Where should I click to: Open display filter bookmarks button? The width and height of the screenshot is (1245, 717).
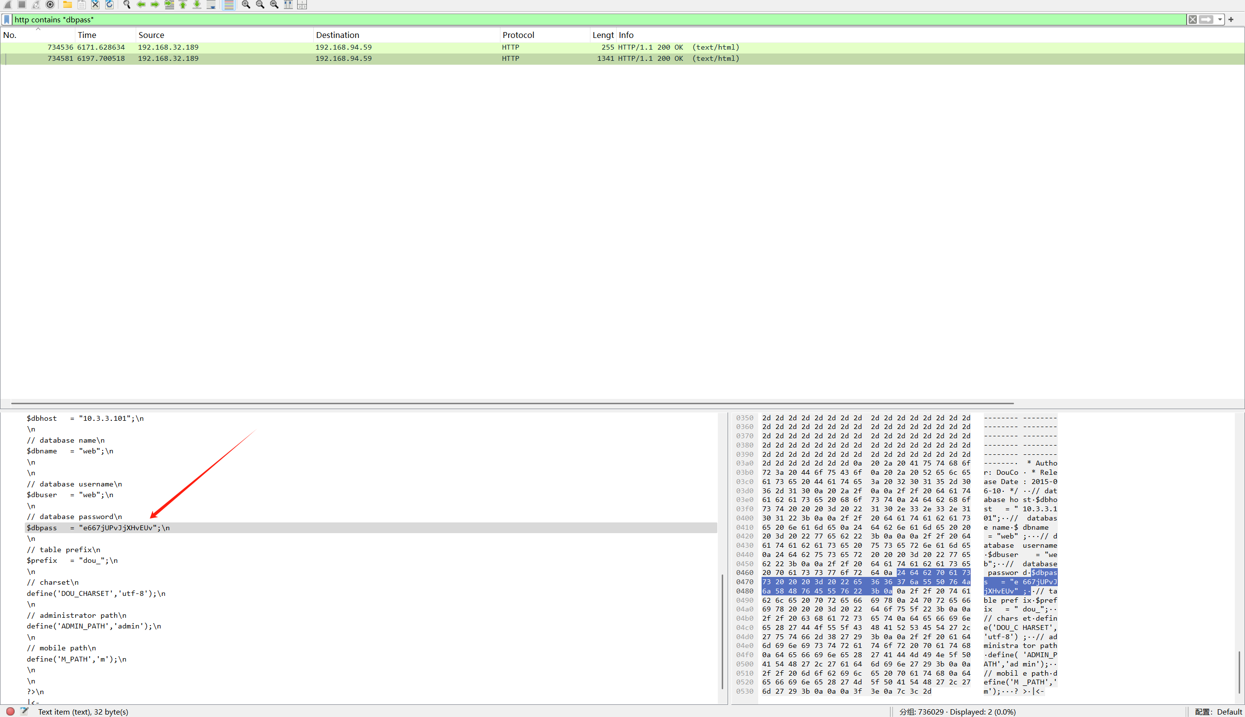coord(7,19)
